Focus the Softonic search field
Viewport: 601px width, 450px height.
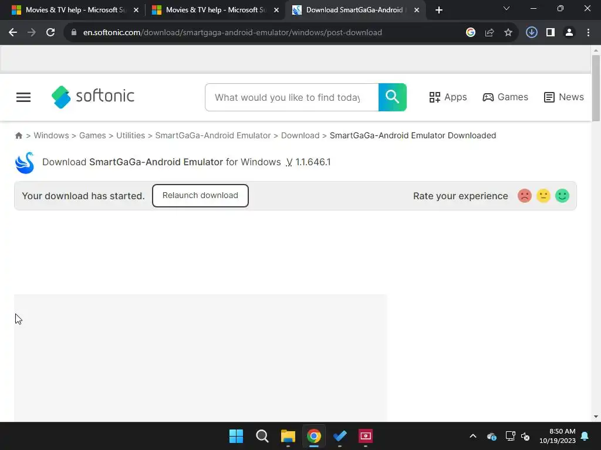(292, 97)
